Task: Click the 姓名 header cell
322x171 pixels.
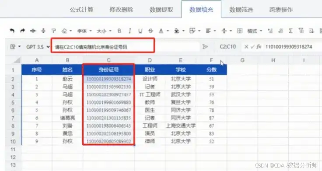Action: click(x=67, y=70)
